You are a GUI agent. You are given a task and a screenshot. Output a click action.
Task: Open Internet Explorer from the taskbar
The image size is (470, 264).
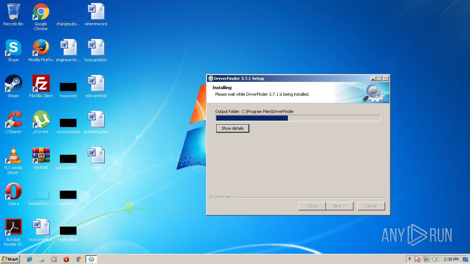click(29, 259)
